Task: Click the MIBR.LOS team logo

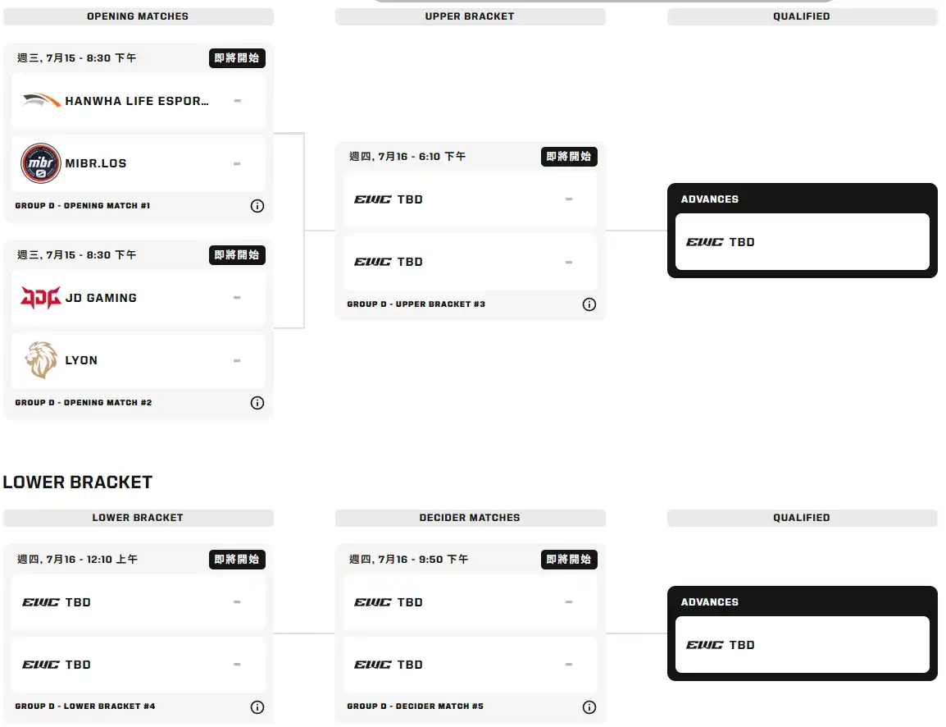Action: pos(40,163)
